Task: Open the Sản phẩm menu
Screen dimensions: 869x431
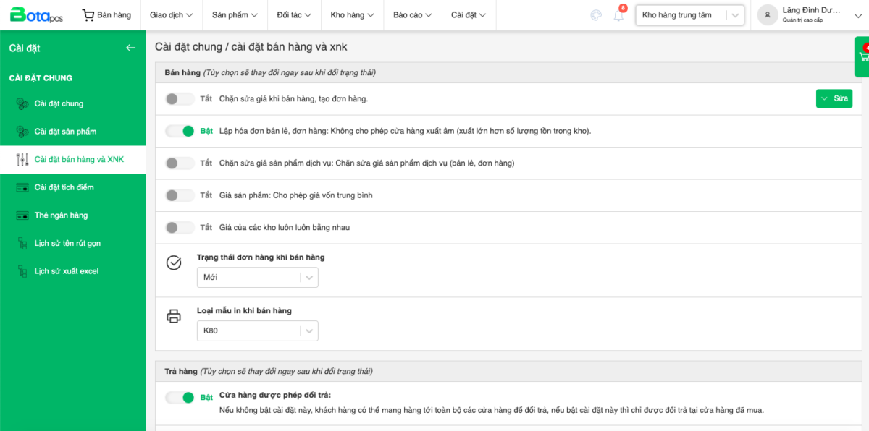Action: pos(235,15)
